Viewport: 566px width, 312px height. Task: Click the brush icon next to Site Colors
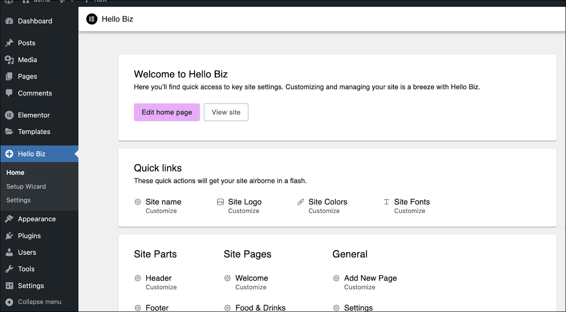point(301,202)
